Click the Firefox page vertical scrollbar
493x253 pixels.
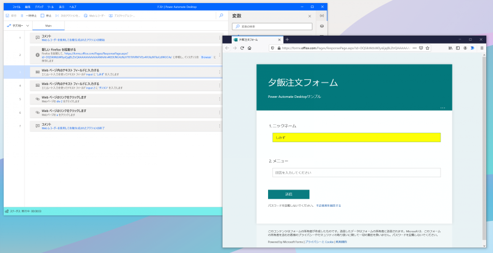484,148
